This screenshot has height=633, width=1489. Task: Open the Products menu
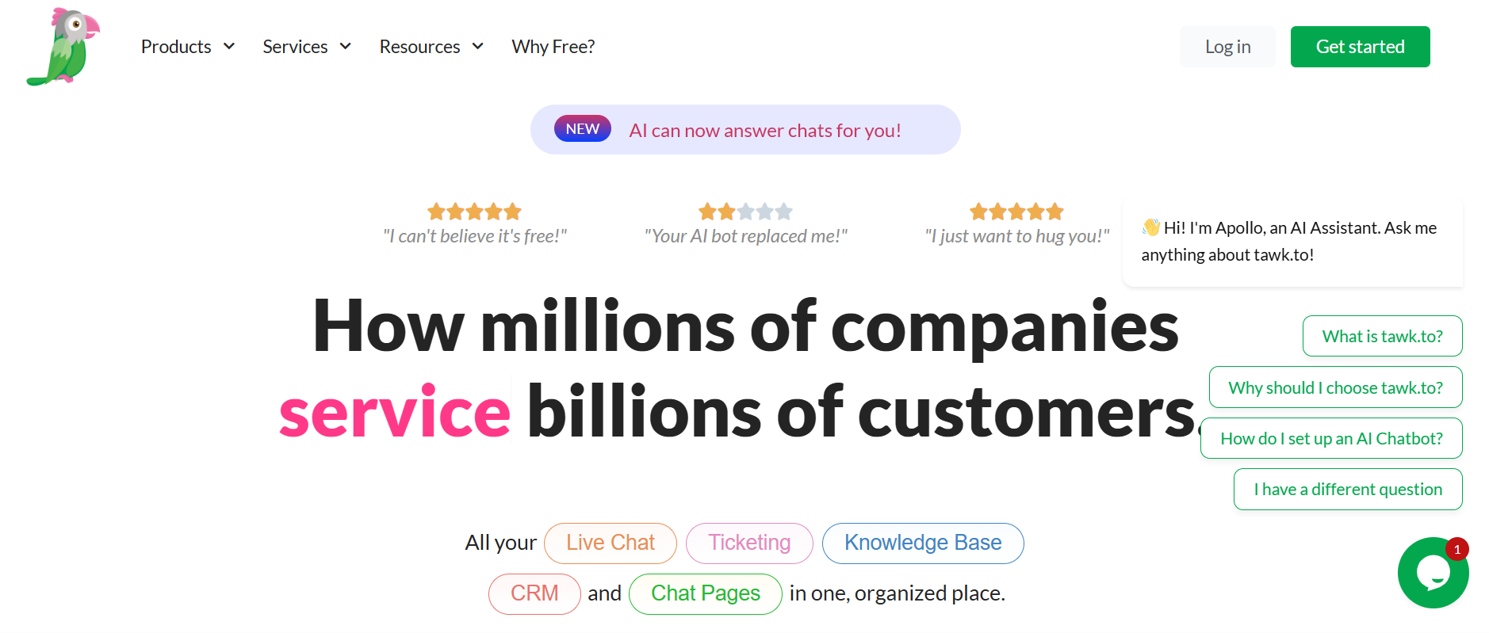point(176,47)
